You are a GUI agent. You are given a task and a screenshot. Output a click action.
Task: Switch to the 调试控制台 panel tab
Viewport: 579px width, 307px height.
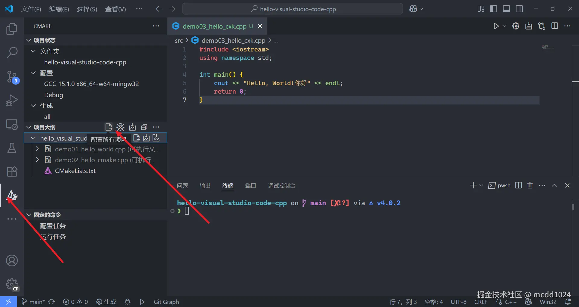281,185
